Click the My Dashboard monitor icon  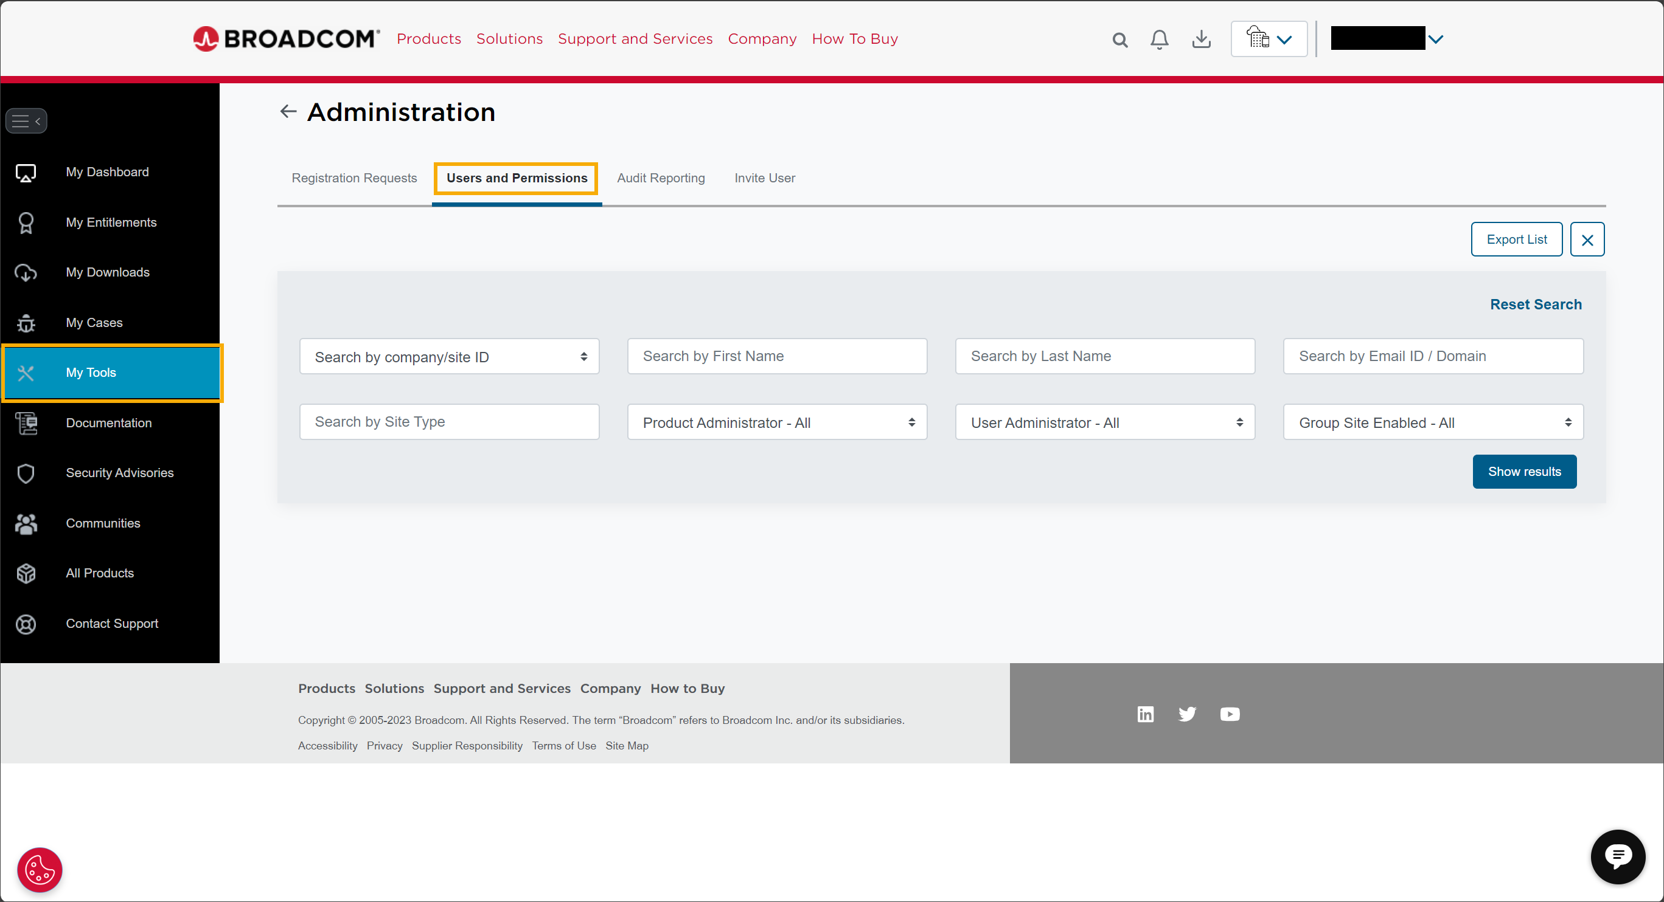pyautogui.click(x=26, y=172)
